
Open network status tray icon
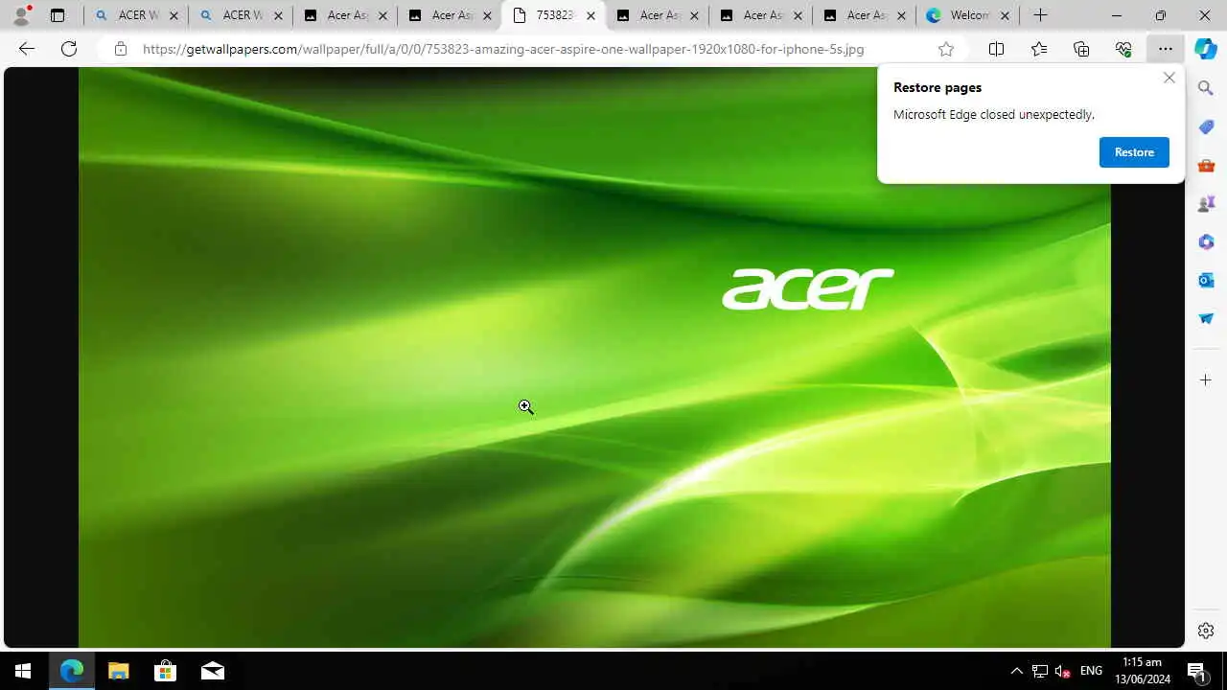tap(1040, 671)
